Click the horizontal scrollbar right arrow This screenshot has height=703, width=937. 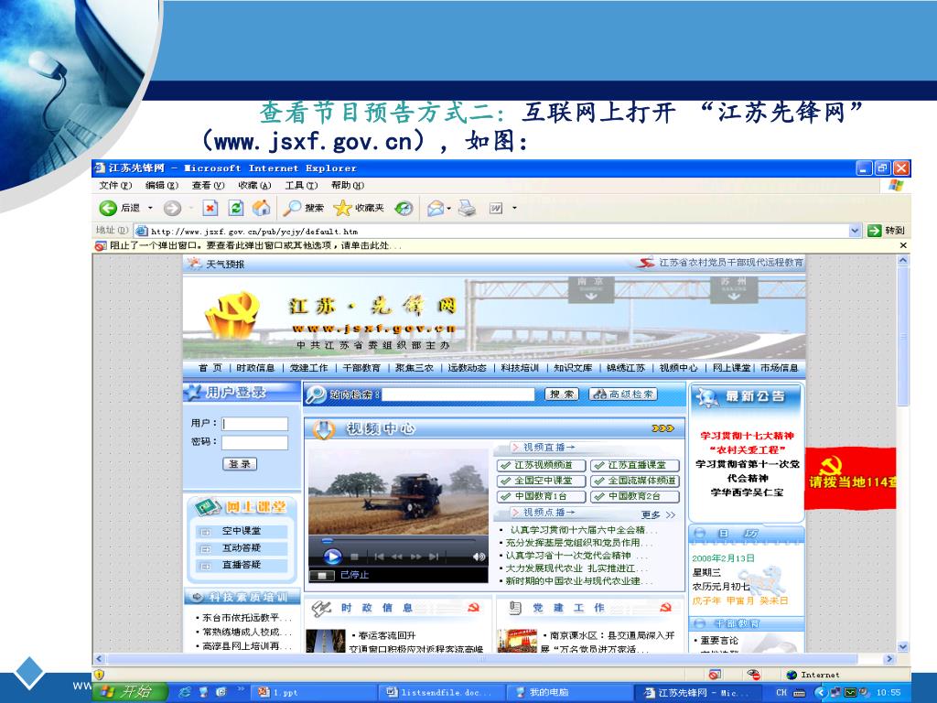pos(889,659)
